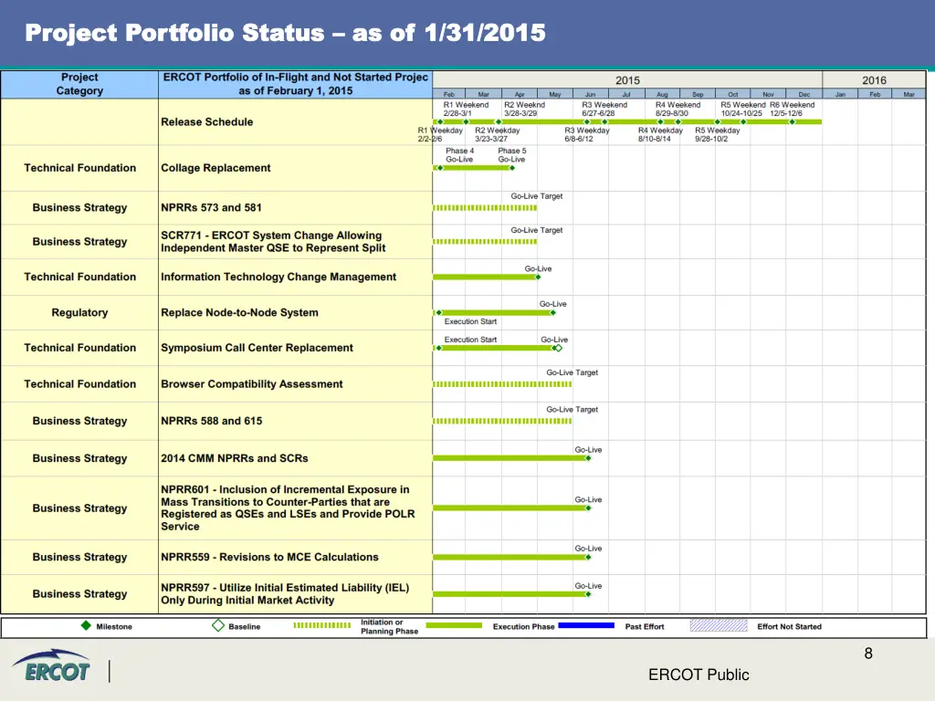This screenshot has width=935, height=701.
Task: Click the Browser Compatibility Assessment project name
Action: [252, 384]
